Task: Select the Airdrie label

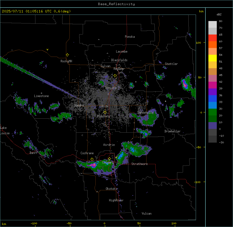Action: [x=109, y=145]
